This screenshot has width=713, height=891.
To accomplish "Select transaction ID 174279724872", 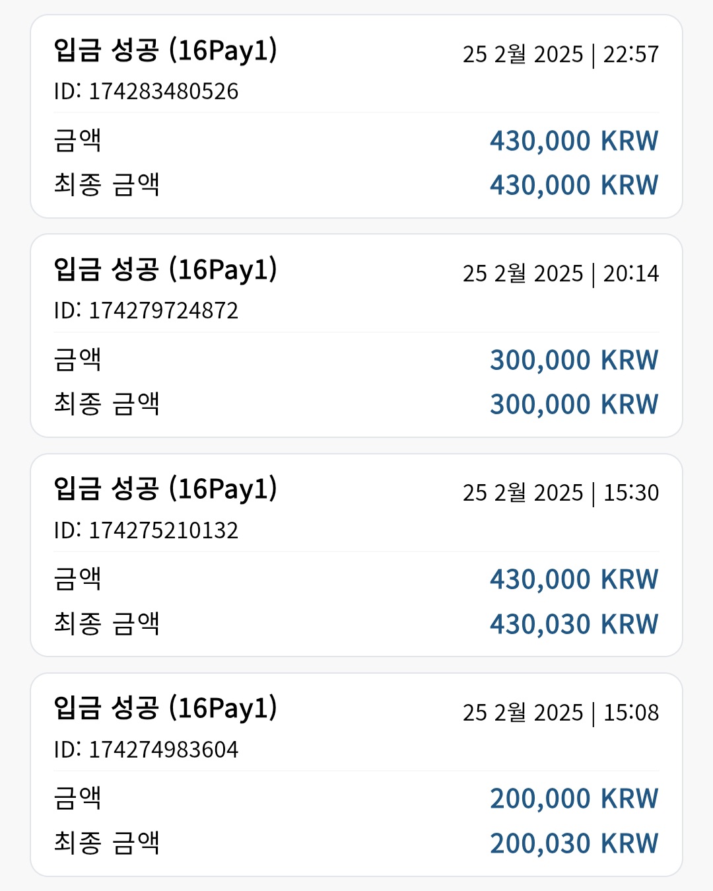I will coord(146,310).
